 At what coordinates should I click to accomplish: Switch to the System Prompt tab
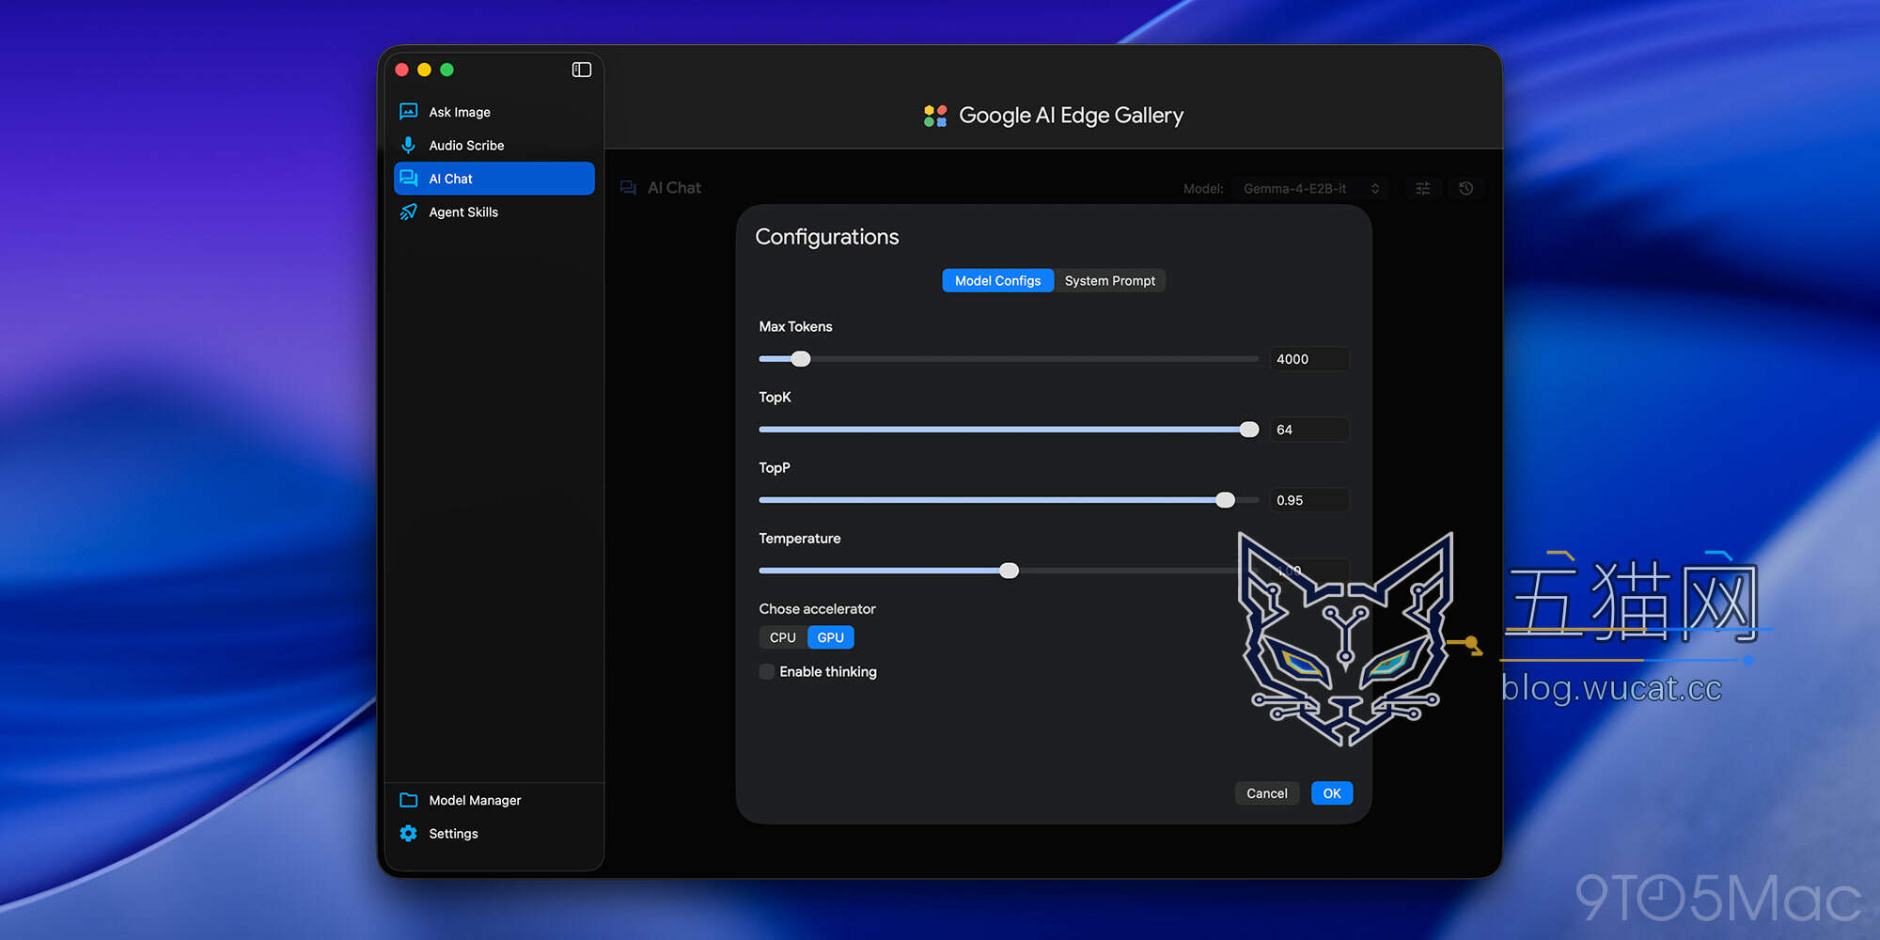coord(1110,281)
